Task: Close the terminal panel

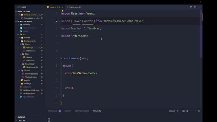Action: point(199,111)
